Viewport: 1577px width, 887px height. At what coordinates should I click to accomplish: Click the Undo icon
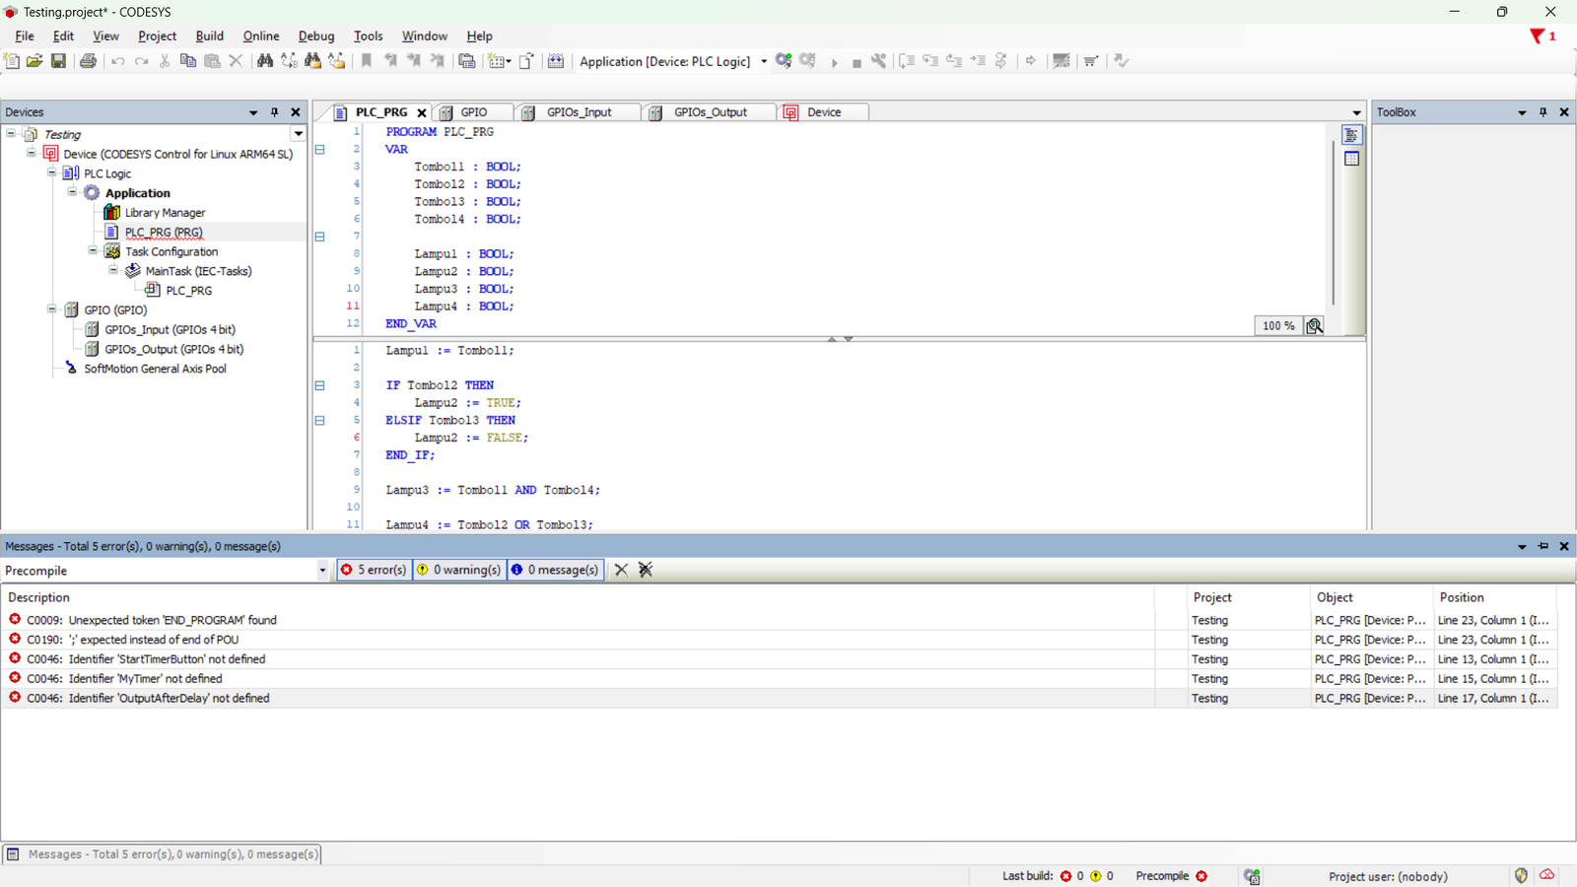coord(117,60)
